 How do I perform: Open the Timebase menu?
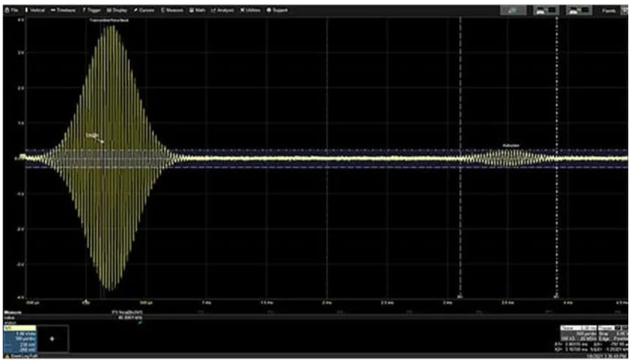click(63, 10)
